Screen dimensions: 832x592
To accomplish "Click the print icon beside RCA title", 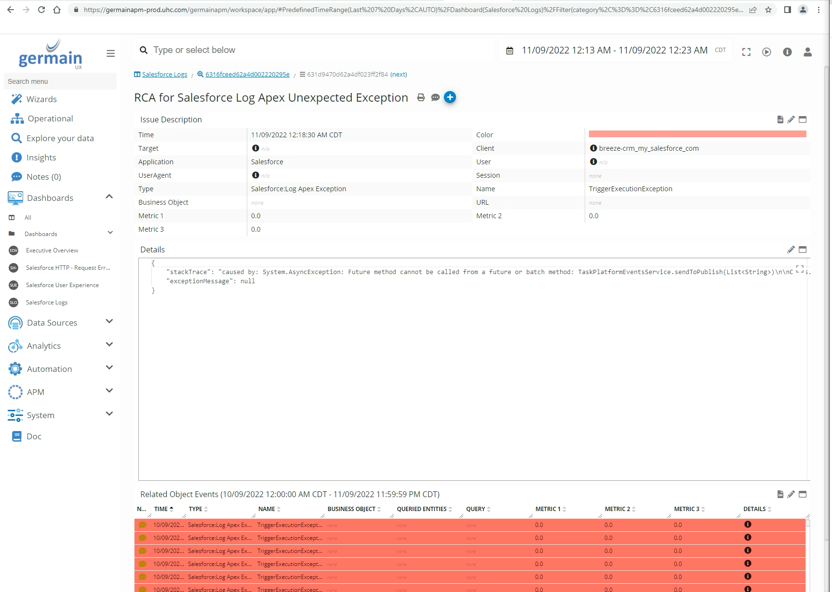I will (421, 97).
